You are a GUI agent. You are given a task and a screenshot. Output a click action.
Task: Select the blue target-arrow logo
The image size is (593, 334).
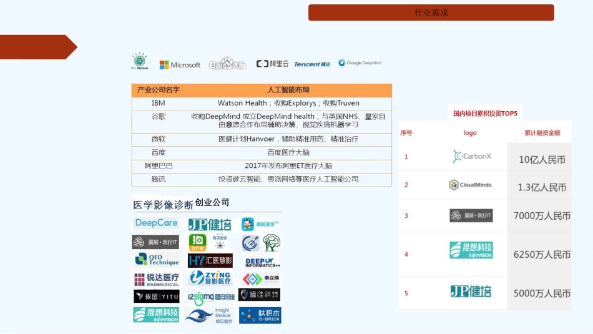[250, 243]
